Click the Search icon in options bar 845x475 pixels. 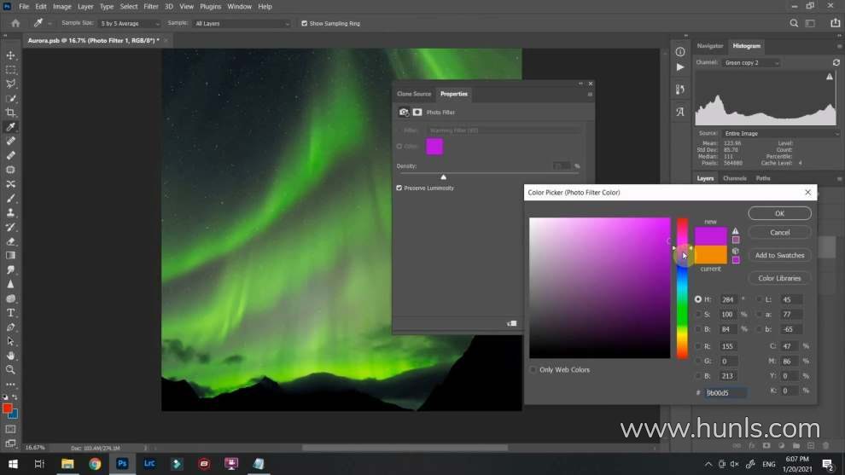click(x=794, y=23)
